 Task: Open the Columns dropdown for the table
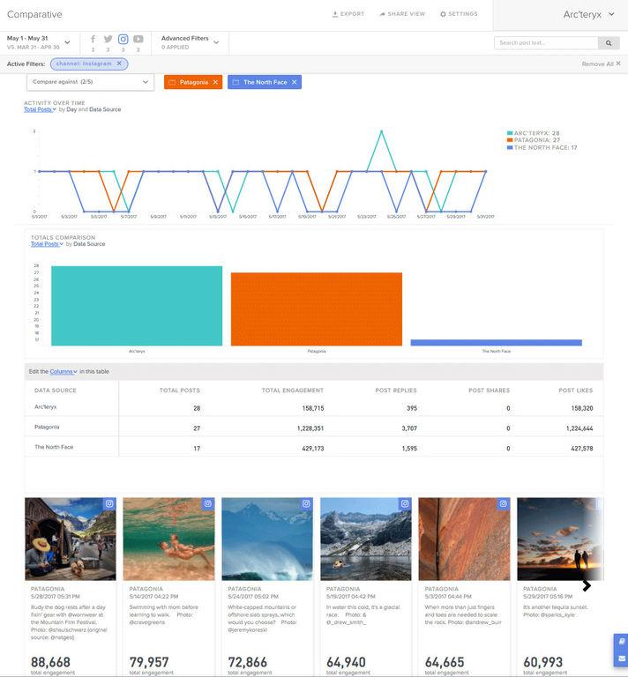[x=63, y=371]
